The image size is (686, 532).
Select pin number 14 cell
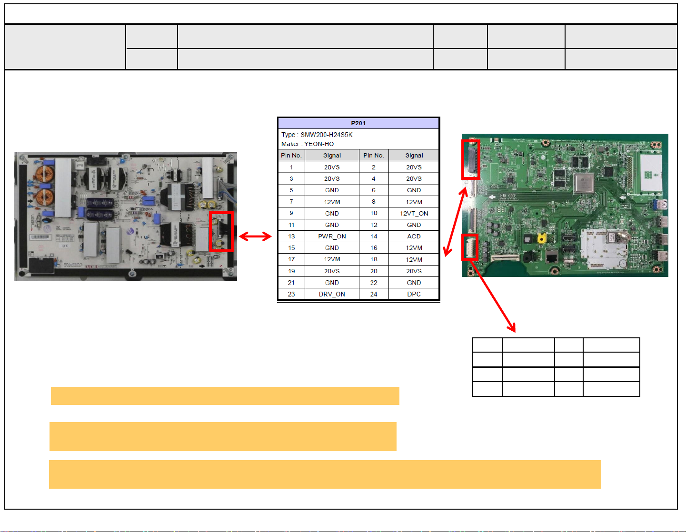pyautogui.click(x=374, y=236)
